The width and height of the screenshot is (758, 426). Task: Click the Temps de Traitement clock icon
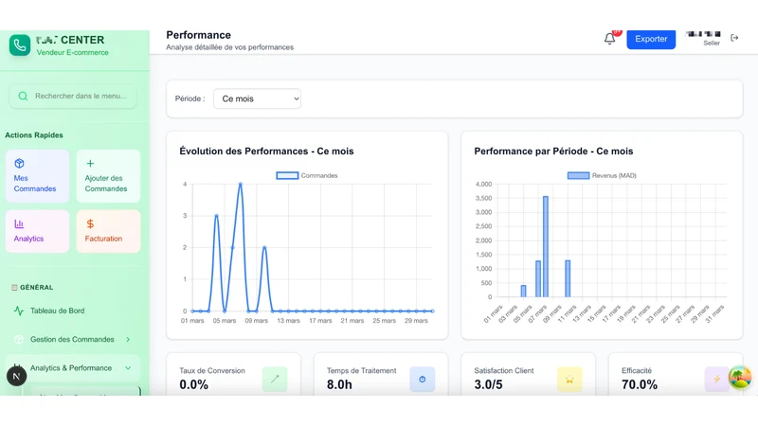422,380
